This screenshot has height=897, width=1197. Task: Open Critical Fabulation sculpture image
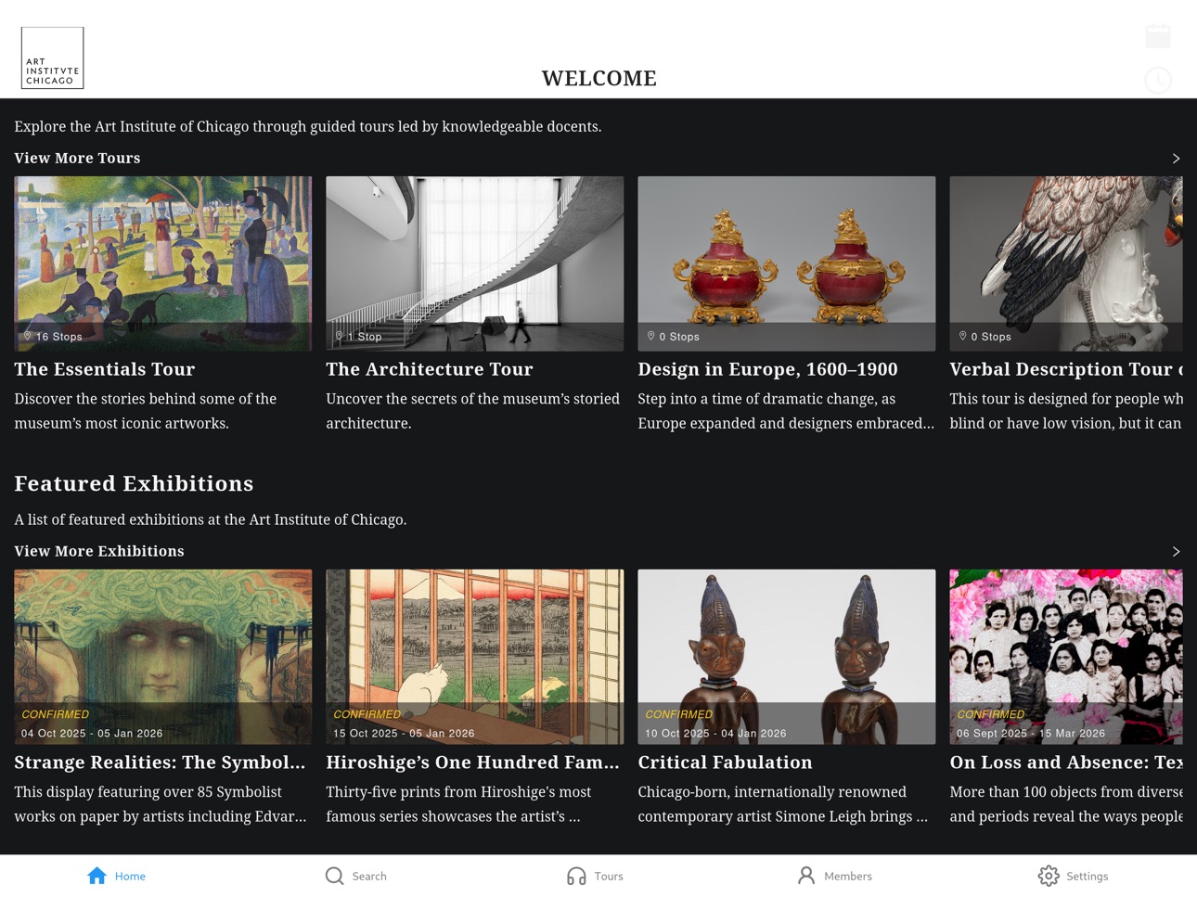(787, 657)
